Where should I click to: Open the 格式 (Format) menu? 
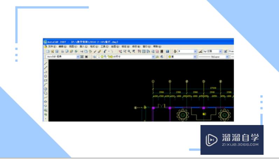pos(94,47)
